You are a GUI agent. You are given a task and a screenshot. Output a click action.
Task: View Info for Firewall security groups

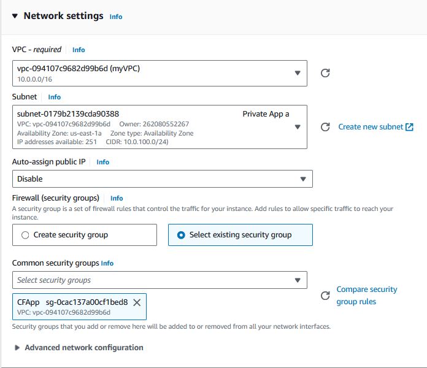coord(117,198)
